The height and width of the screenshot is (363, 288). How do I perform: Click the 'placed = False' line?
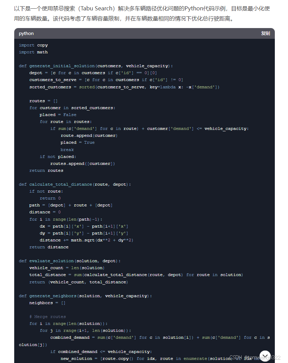coord(58,115)
